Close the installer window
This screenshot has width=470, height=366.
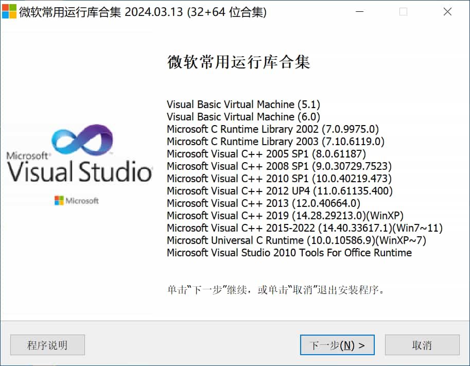point(447,12)
